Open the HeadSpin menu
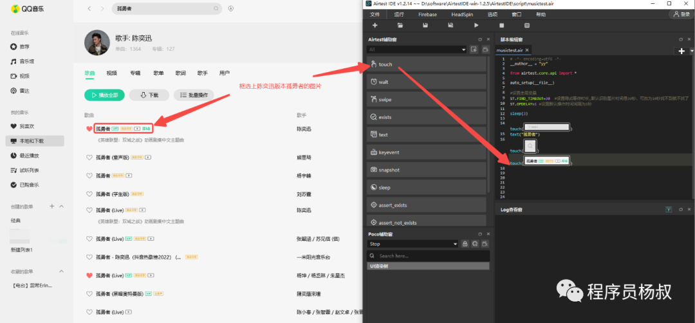695x323 pixels. [x=462, y=15]
